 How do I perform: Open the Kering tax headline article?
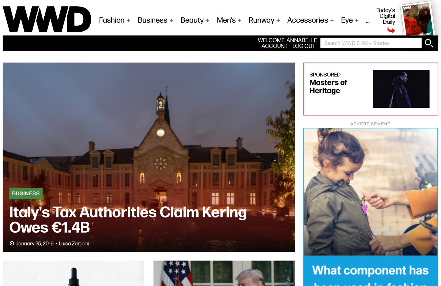128,220
